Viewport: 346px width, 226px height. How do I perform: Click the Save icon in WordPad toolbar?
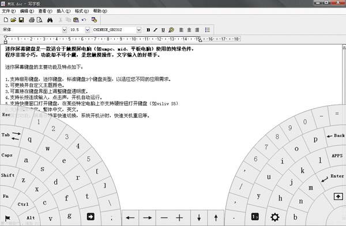pyautogui.click(x=21, y=20)
